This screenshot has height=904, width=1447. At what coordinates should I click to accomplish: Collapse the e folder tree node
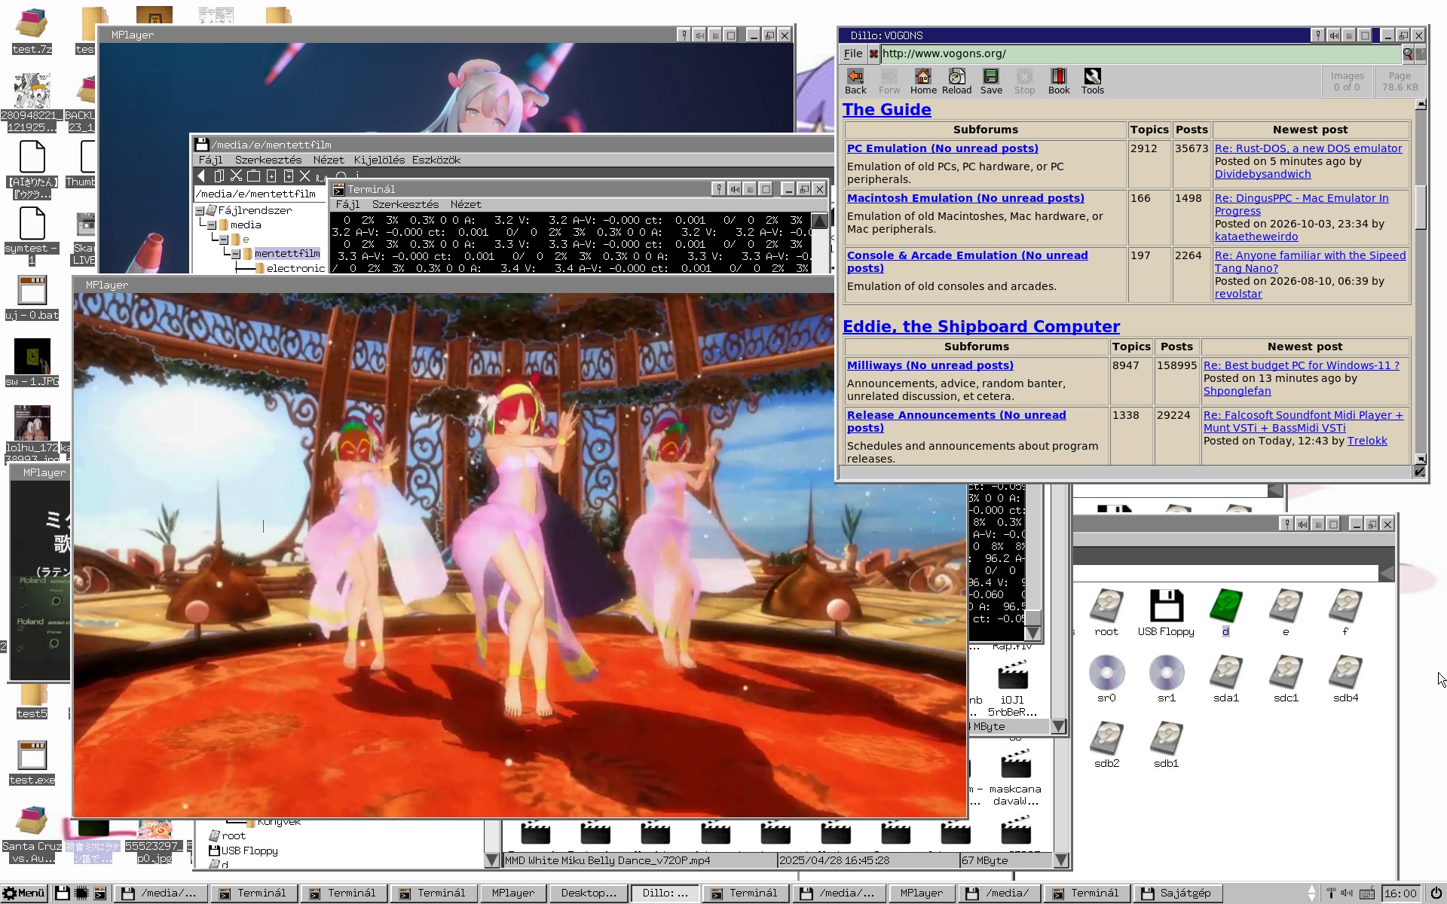224,240
